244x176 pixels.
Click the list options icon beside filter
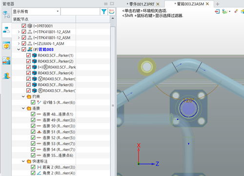pos(112,12)
